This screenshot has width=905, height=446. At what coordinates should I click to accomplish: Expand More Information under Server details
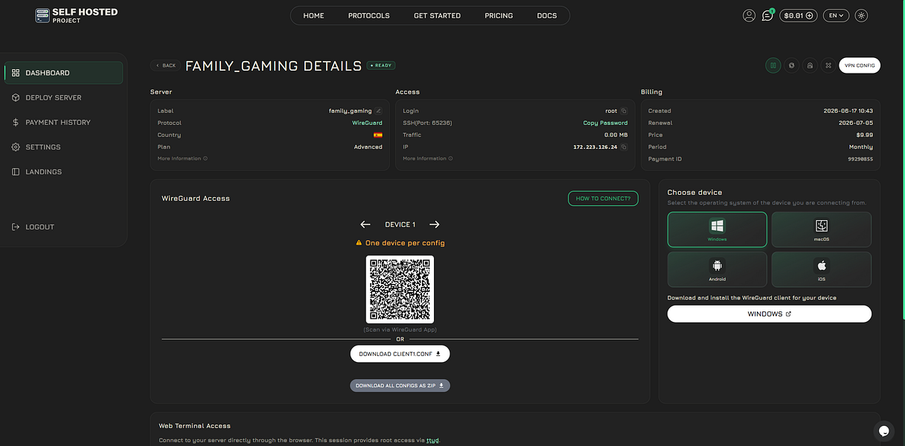182,158
